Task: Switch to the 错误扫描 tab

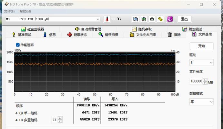Action: point(108,35)
